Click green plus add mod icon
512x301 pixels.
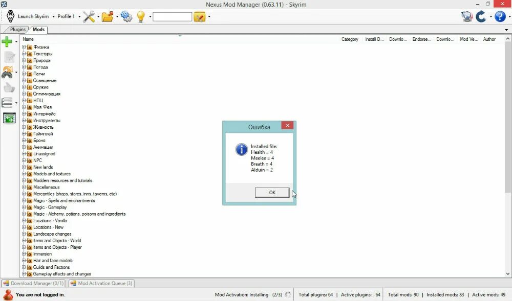pos(7,41)
